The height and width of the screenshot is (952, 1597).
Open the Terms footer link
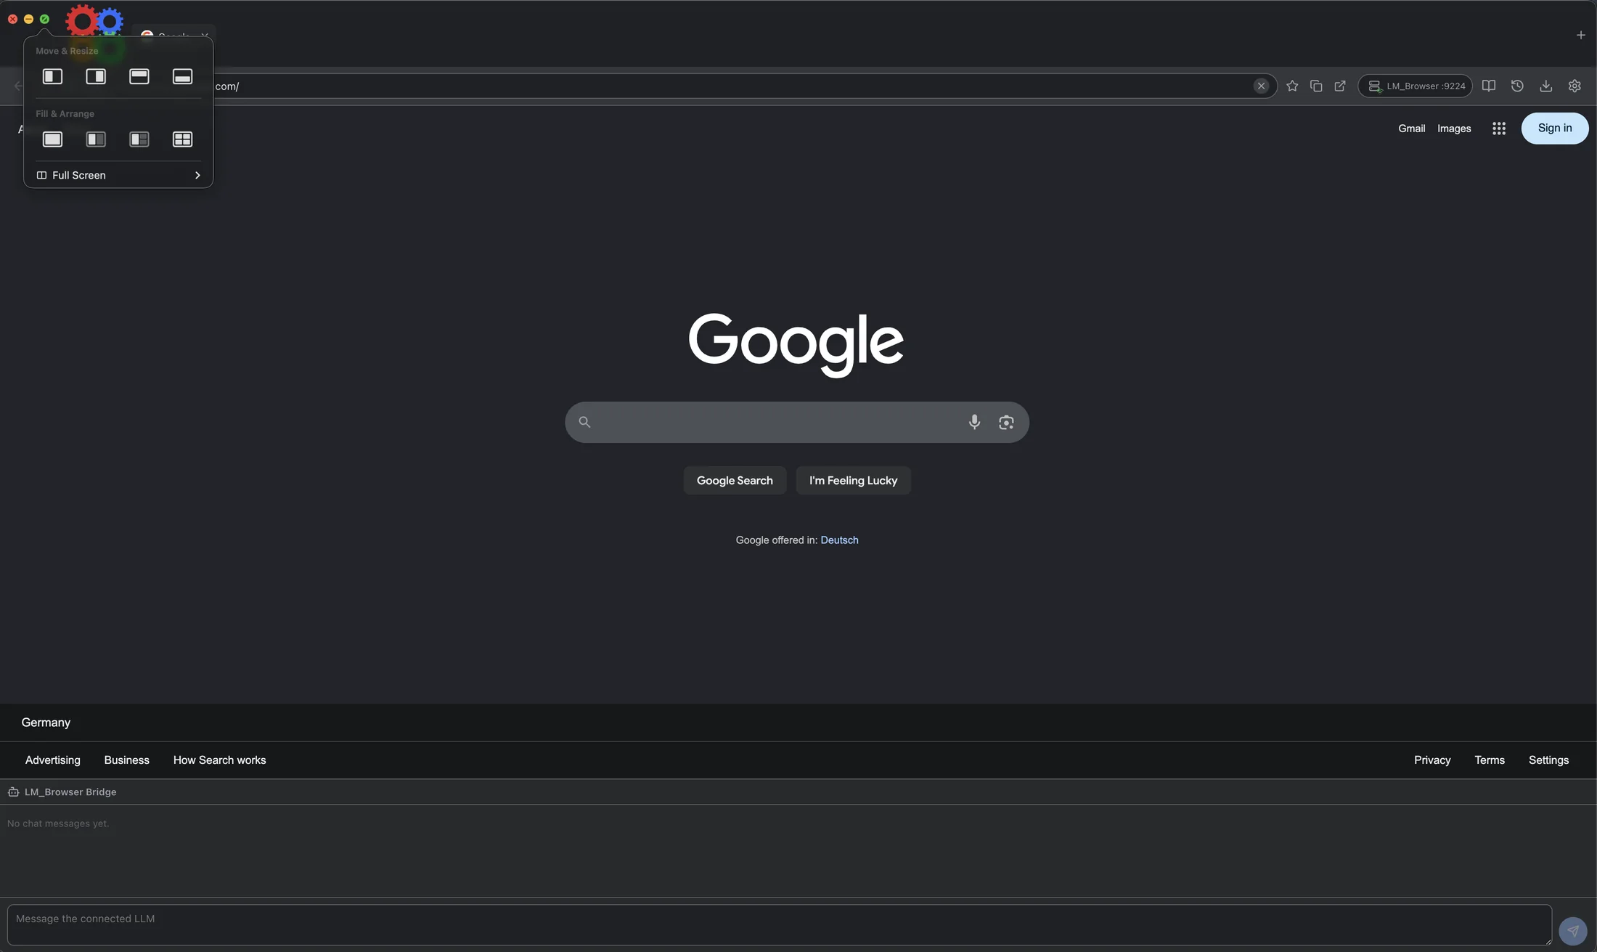[x=1490, y=760]
